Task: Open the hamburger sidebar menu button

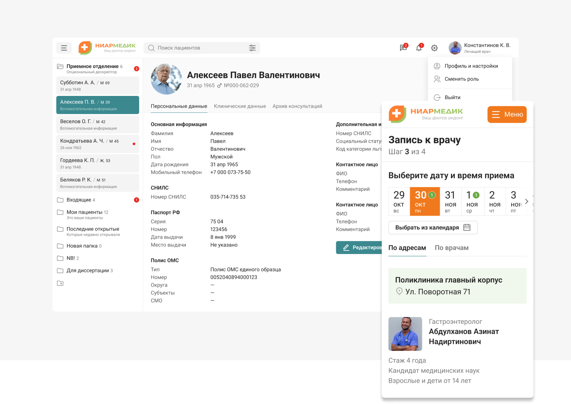Action: click(64, 48)
